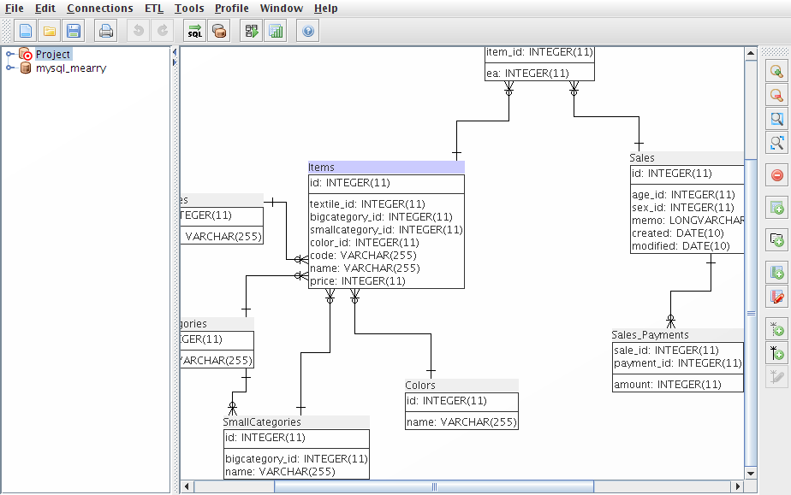Click the Print icon in toolbar
This screenshot has height=495, width=791.
pyautogui.click(x=106, y=32)
